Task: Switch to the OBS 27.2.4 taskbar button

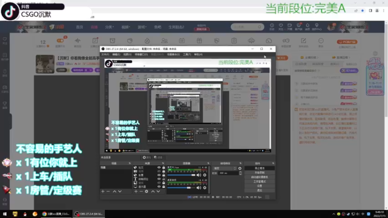Action: [89, 214]
